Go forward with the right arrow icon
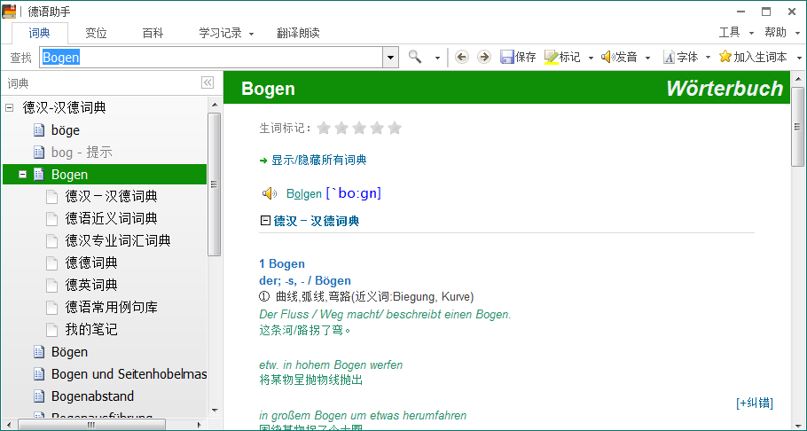This screenshot has height=431, width=807. (483, 57)
